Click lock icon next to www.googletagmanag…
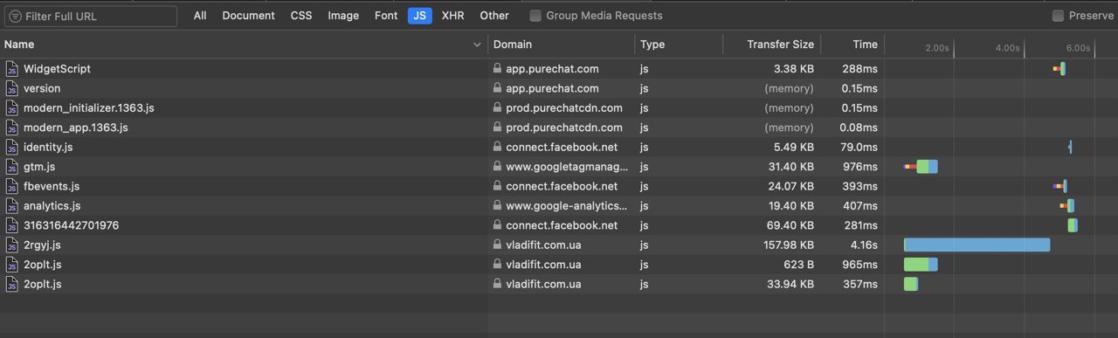The width and height of the screenshot is (1118, 338). pyautogui.click(x=497, y=166)
